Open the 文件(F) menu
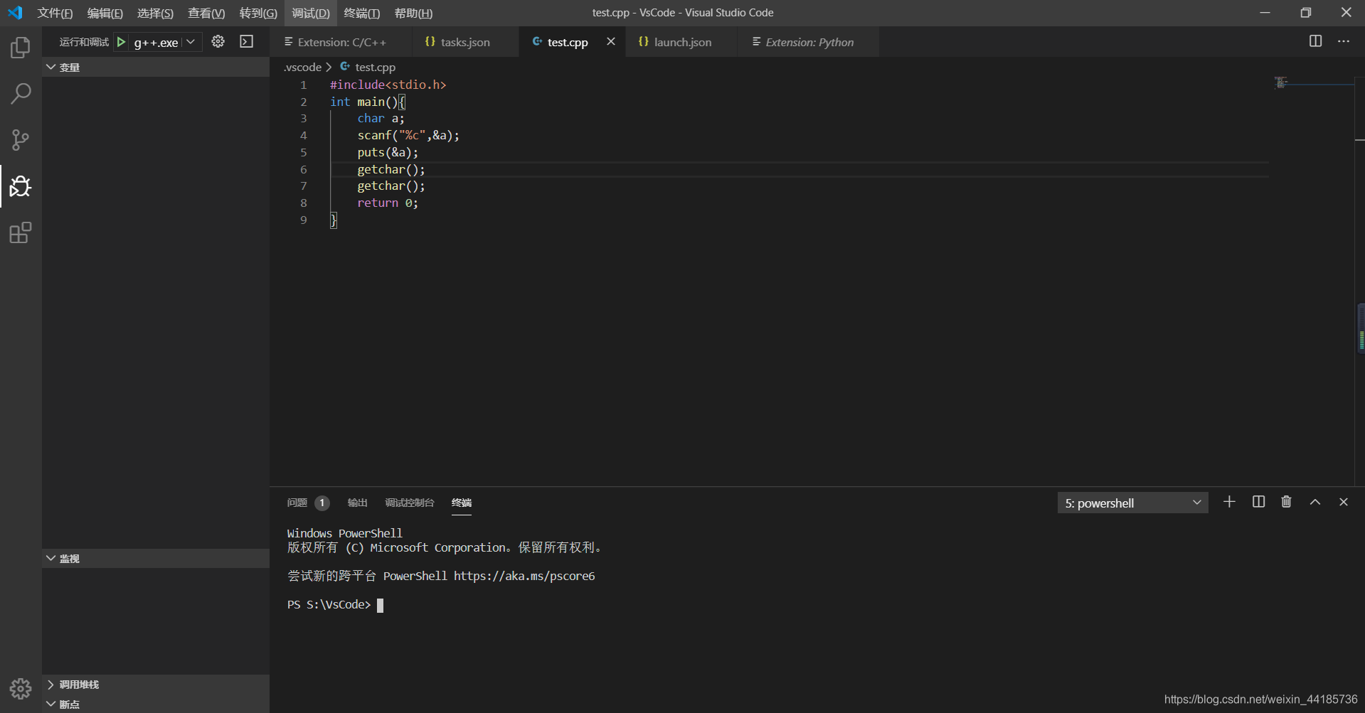Image resolution: width=1365 pixels, height=713 pixels. click(55, 13)
